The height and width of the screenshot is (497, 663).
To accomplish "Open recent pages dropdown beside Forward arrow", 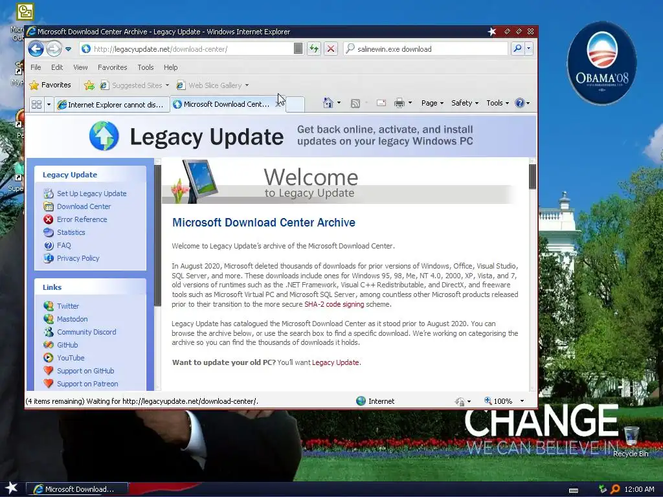I will (68, 49).
